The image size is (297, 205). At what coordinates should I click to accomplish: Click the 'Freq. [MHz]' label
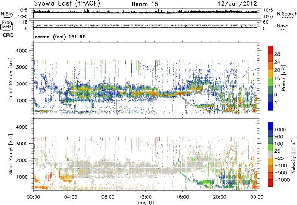point(7,25)
